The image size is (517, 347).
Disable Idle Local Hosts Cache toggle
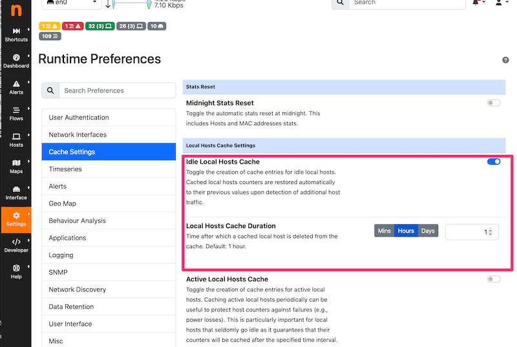point(494,162)
